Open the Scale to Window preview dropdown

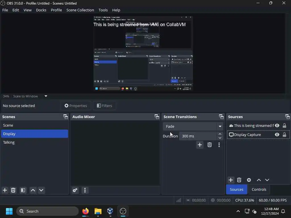(46, 96)
